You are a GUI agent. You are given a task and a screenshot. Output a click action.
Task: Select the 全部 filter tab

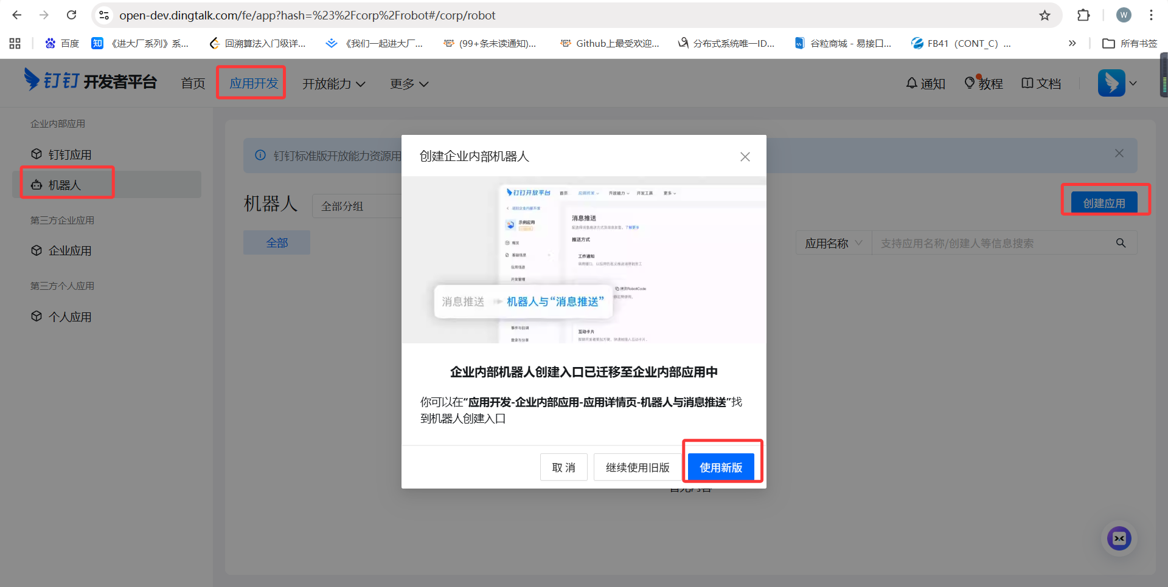(x=277, y=242)
